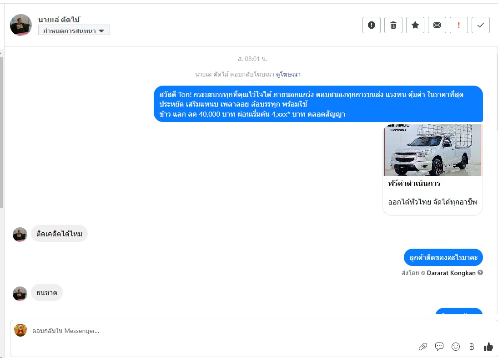Attach a file using the paperclip icon

pyautogui.click(x=423, y=347)
